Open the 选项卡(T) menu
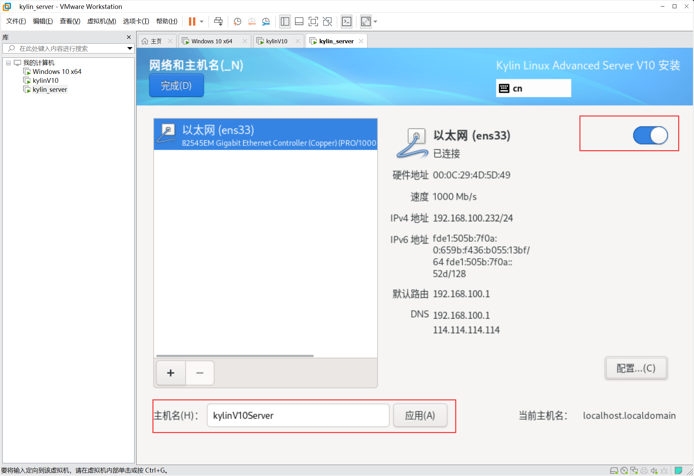The height and width of the screenshot is (476, 694). (136, 21)
